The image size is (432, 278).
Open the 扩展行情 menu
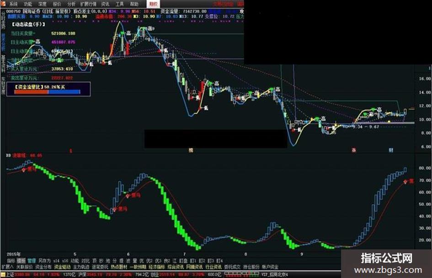(x=88, y=4)
